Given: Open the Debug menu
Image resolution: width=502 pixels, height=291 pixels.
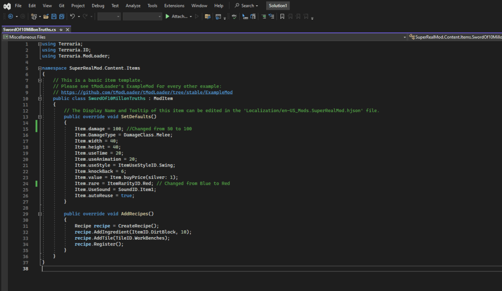Looking at the screenshot, I should pyautogui.click(x=98, y=6).
